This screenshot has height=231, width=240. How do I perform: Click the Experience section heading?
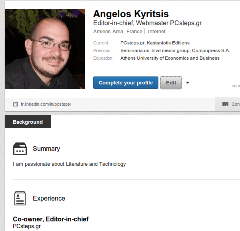click(49, 198)
